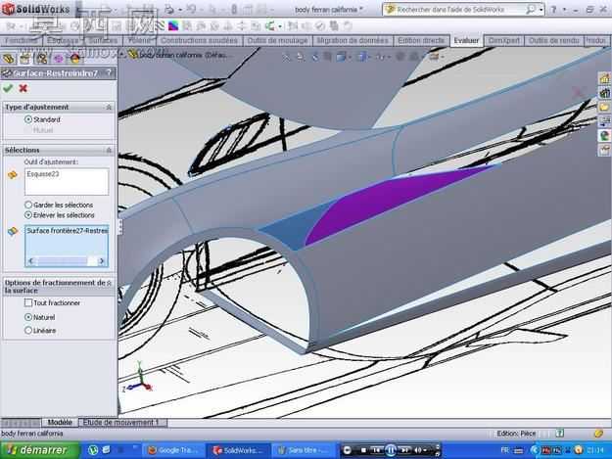Click the green import diagnostics icon
Viewport: 612px width, 459px height.
click(x=269, y=26)
